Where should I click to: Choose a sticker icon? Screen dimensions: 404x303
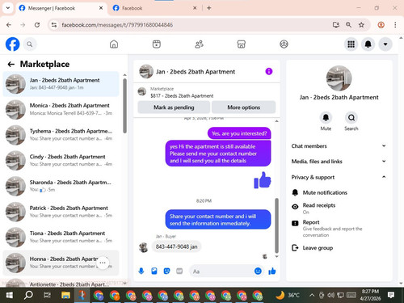point(167,271)
